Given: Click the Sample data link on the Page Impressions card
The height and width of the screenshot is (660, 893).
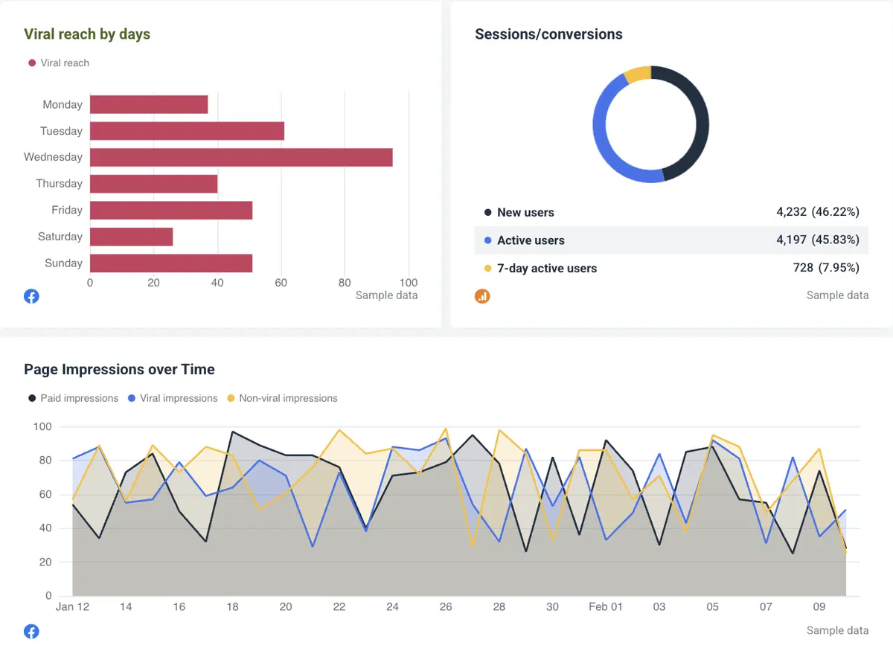Looking at the screenshot, I should click(837, 630).
